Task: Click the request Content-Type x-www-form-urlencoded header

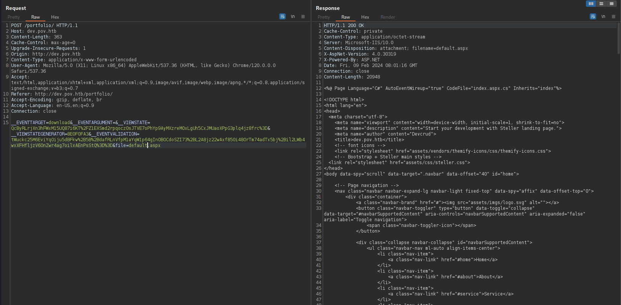Action: pos(74,60)
